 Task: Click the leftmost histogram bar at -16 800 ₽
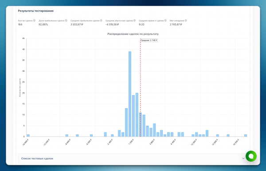[x=28, y=136]
